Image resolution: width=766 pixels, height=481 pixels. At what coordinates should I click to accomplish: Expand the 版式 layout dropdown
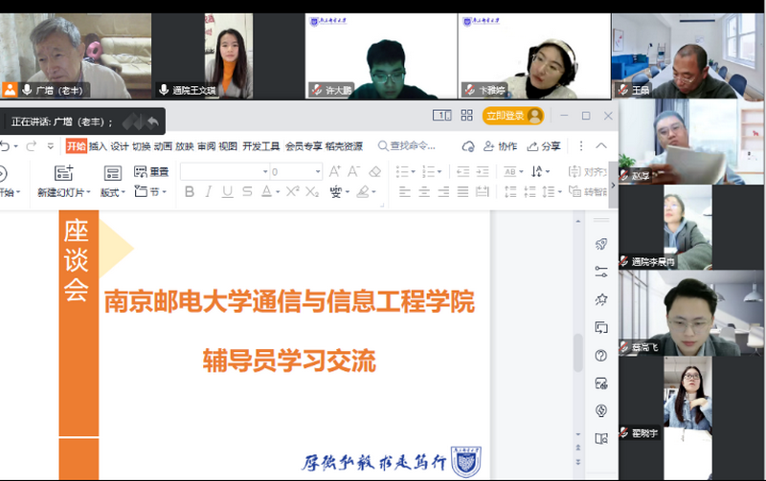[112, 192]
